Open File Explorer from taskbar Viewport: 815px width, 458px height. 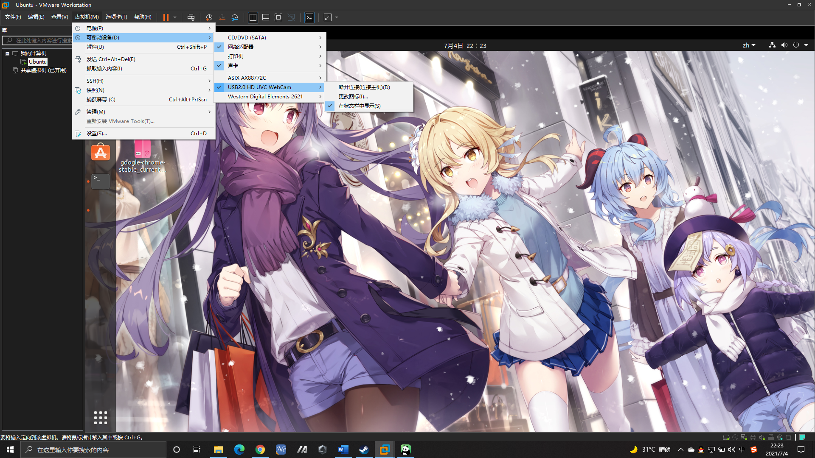point(219,450)
